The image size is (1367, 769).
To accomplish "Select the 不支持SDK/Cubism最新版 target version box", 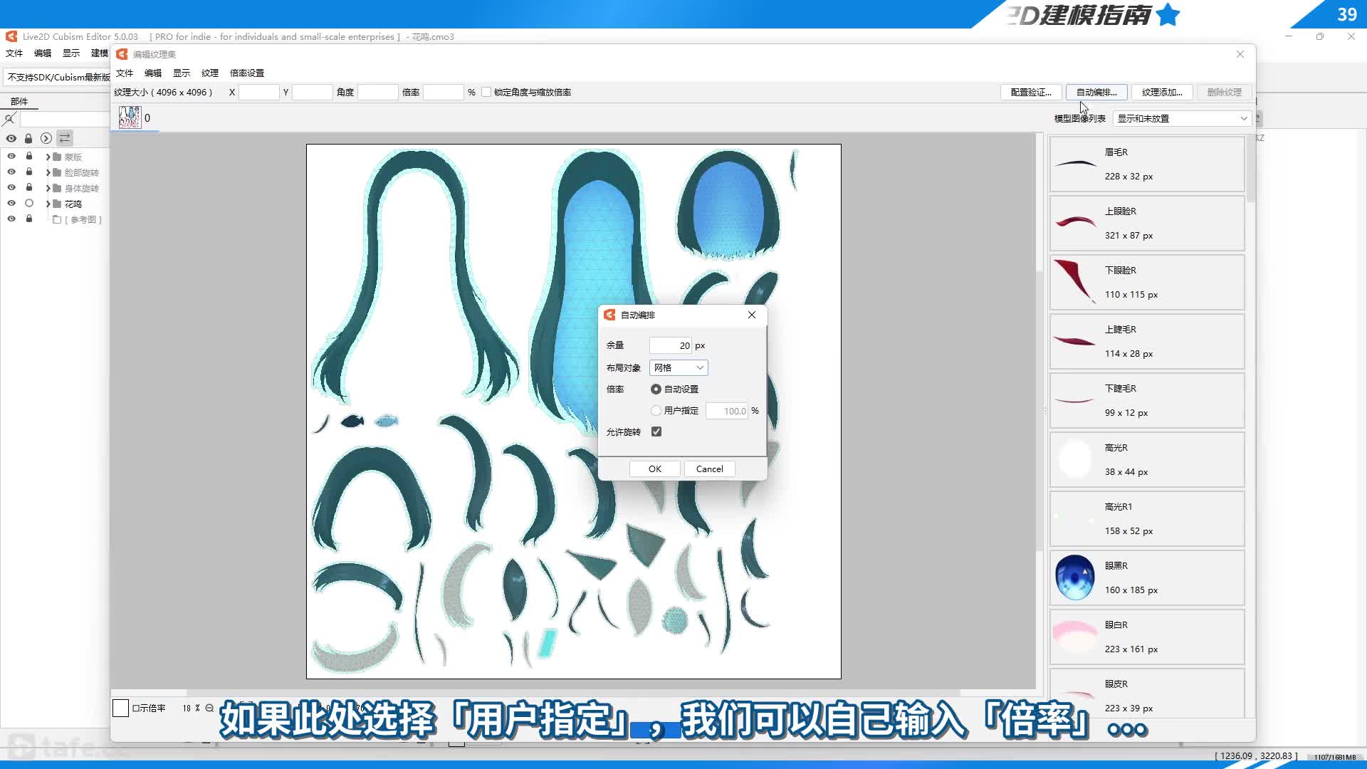I will coord(57,77).
